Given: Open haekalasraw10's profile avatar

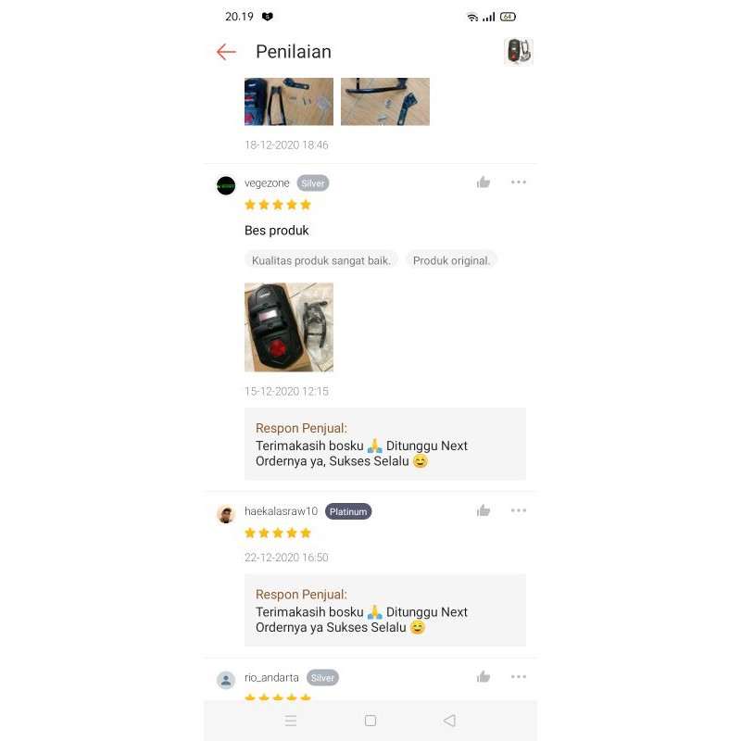Looking at the screenshot, I should click(x=226, y=514).
